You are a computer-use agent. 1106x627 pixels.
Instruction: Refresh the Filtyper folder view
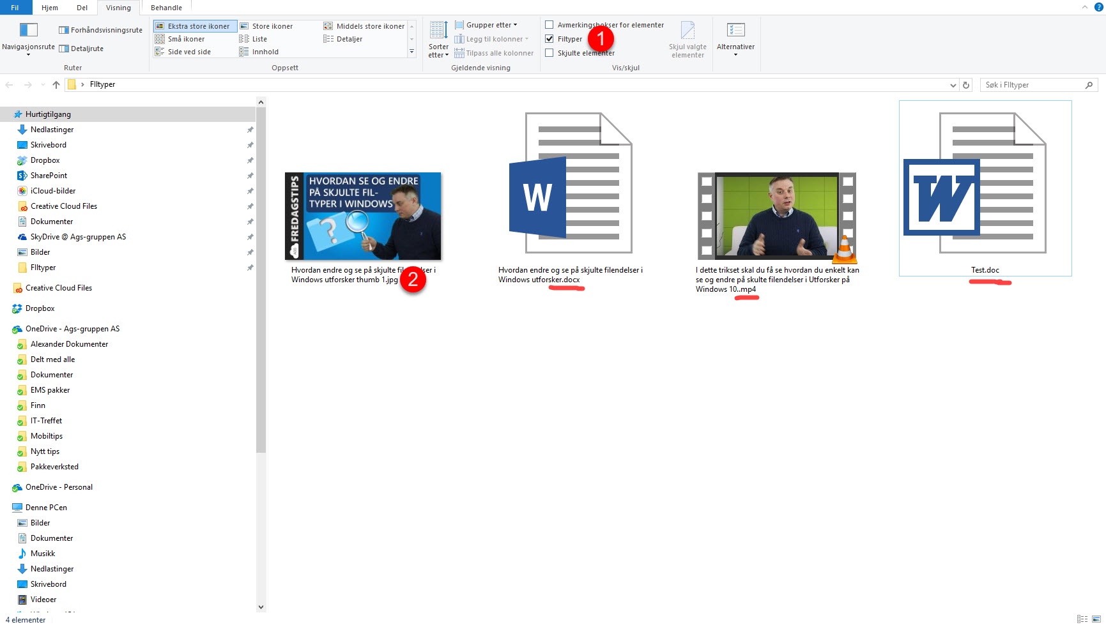(x=966, y=84)
